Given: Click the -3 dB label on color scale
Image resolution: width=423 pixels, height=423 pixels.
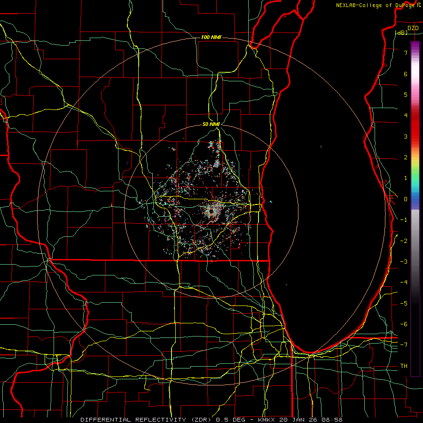Looking at the screenshot, I should (x=404, y=262).
